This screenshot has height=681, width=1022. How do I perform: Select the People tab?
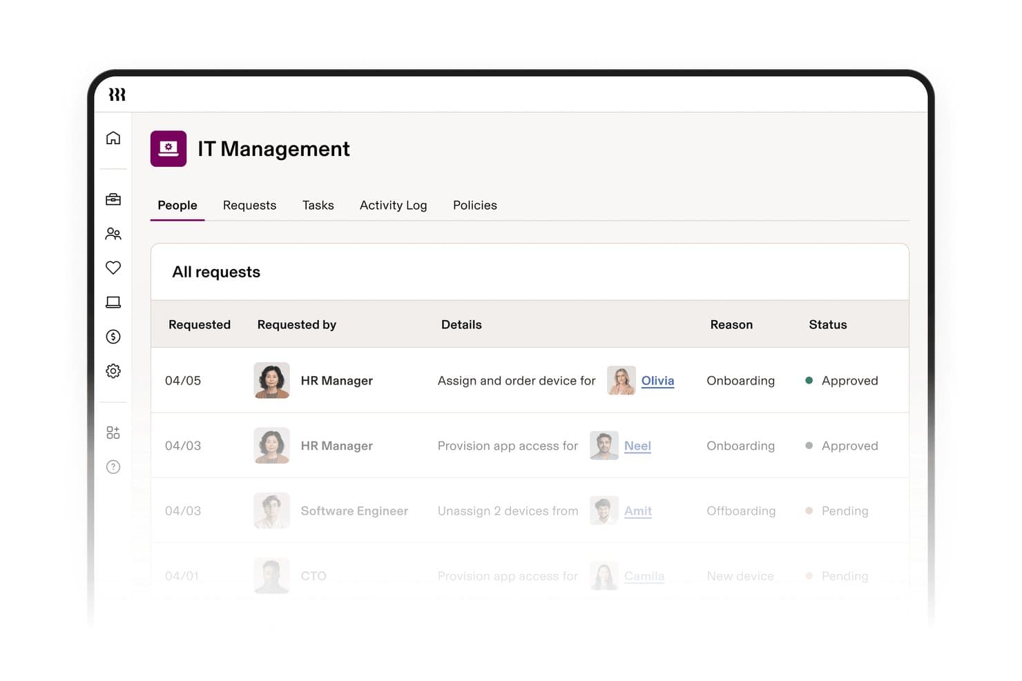tap(177, 205)
